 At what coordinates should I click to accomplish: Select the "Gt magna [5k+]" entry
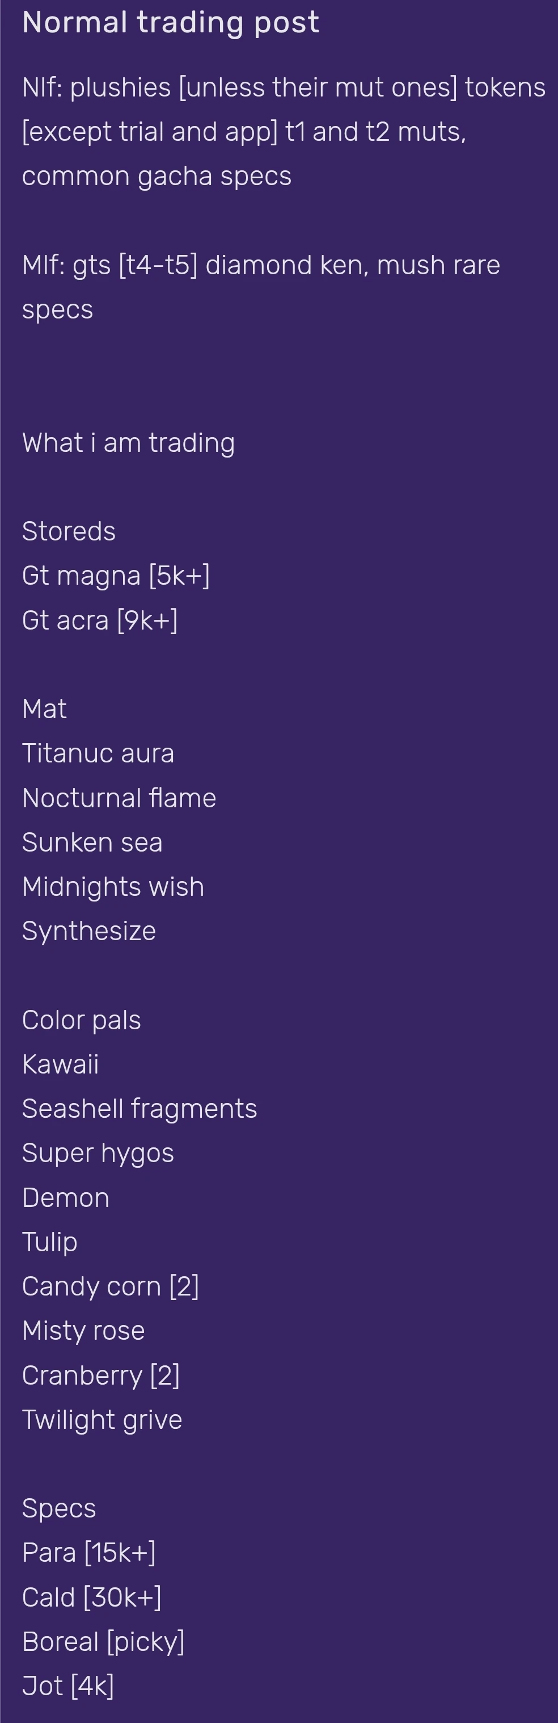(116, 576)
